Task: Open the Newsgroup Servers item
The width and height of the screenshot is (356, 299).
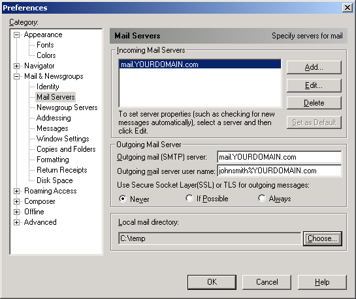Action: (67, 107)
